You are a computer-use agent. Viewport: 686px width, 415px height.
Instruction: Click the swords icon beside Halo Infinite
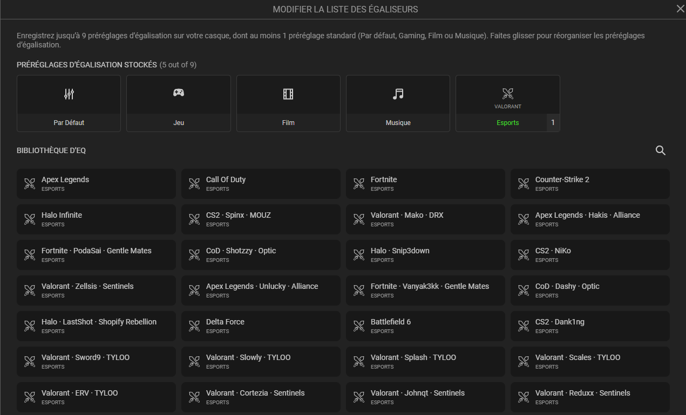30,219
